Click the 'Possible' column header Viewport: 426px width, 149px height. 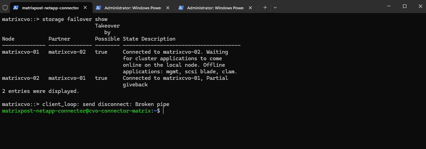pyautogui.click(x=107, y=39)
